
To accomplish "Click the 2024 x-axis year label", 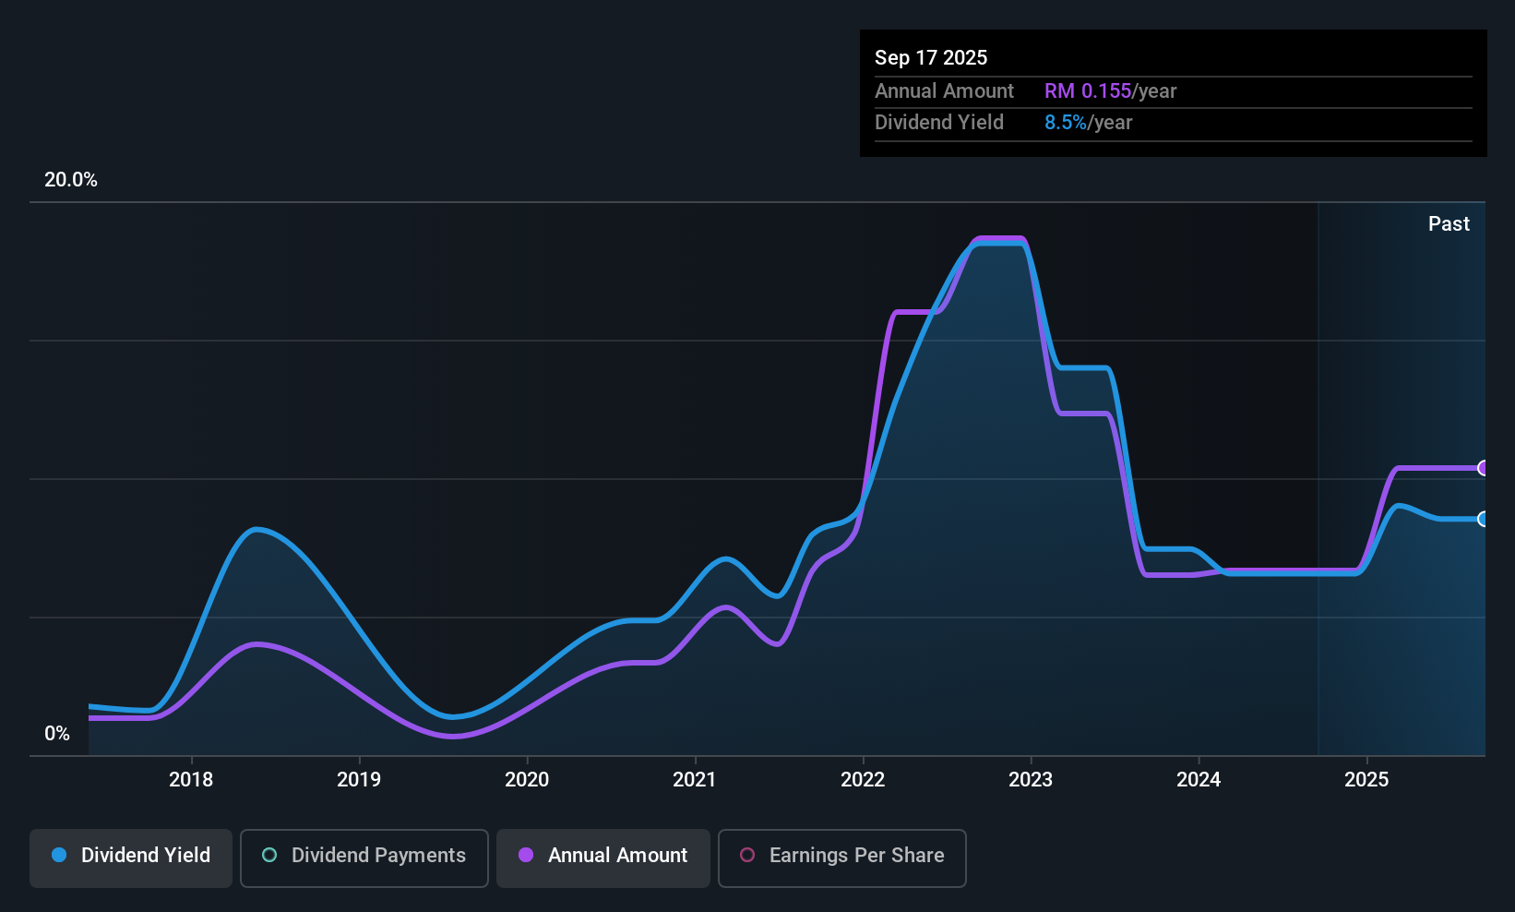I will (1199, 780).
